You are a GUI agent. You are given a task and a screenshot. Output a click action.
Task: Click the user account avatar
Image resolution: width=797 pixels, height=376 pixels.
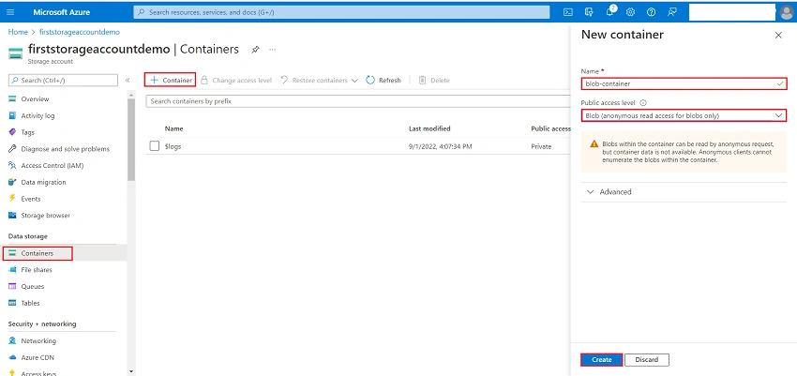786,12
